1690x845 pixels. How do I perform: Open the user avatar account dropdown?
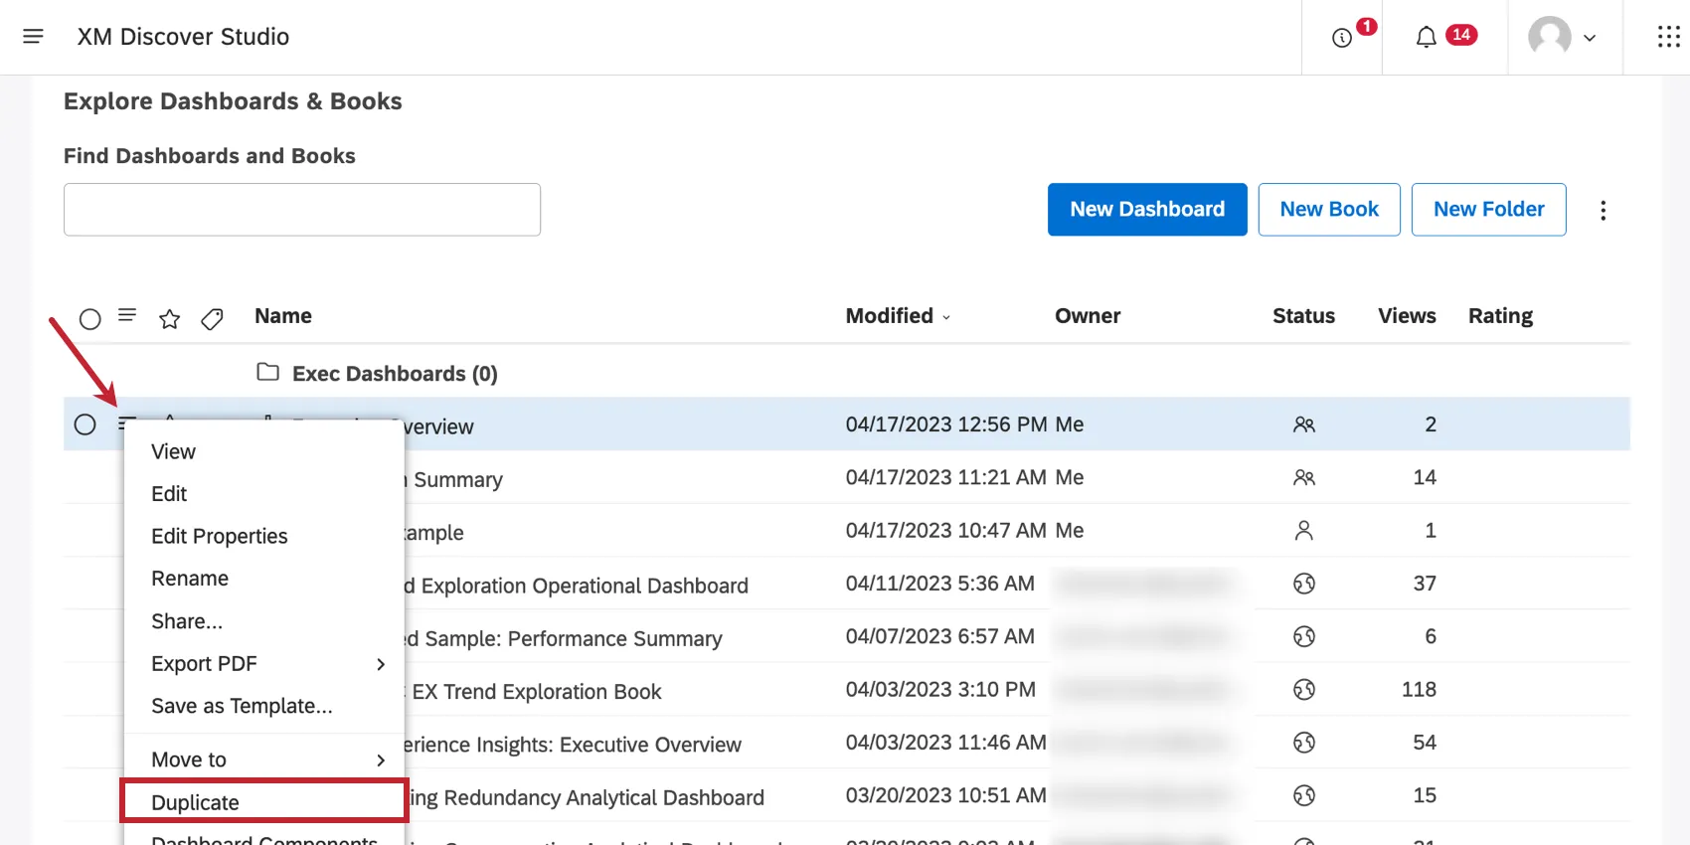[x=1563, y=38]
